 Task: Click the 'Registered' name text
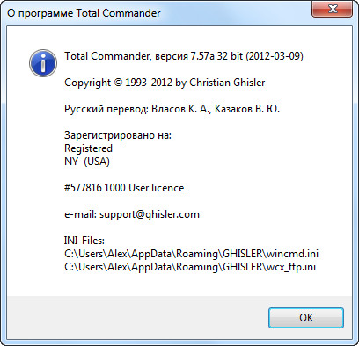click(x=88, y=148)
